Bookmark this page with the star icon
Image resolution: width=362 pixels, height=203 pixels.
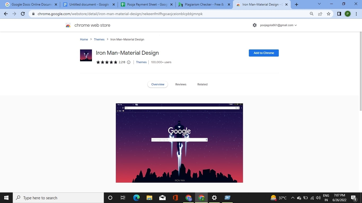pyautogui.click(x=329, y=14)
